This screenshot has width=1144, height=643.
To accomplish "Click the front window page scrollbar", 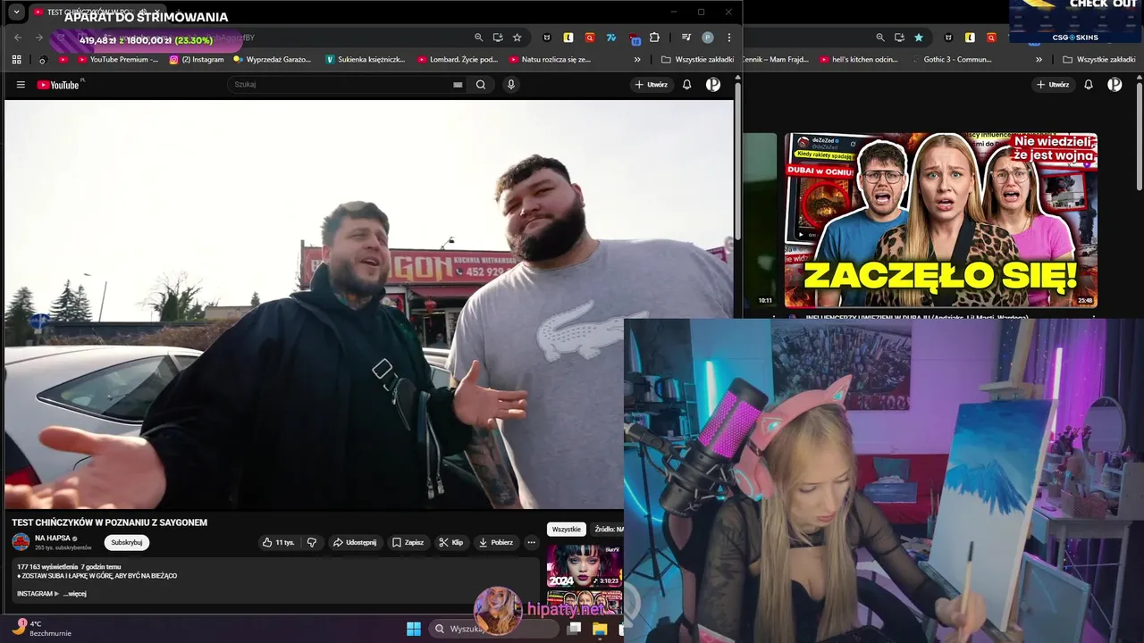I will click(x=737, y=161).
